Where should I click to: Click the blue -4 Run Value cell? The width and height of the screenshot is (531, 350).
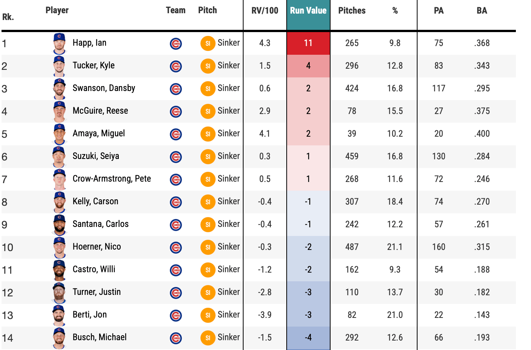pos(308,338)
